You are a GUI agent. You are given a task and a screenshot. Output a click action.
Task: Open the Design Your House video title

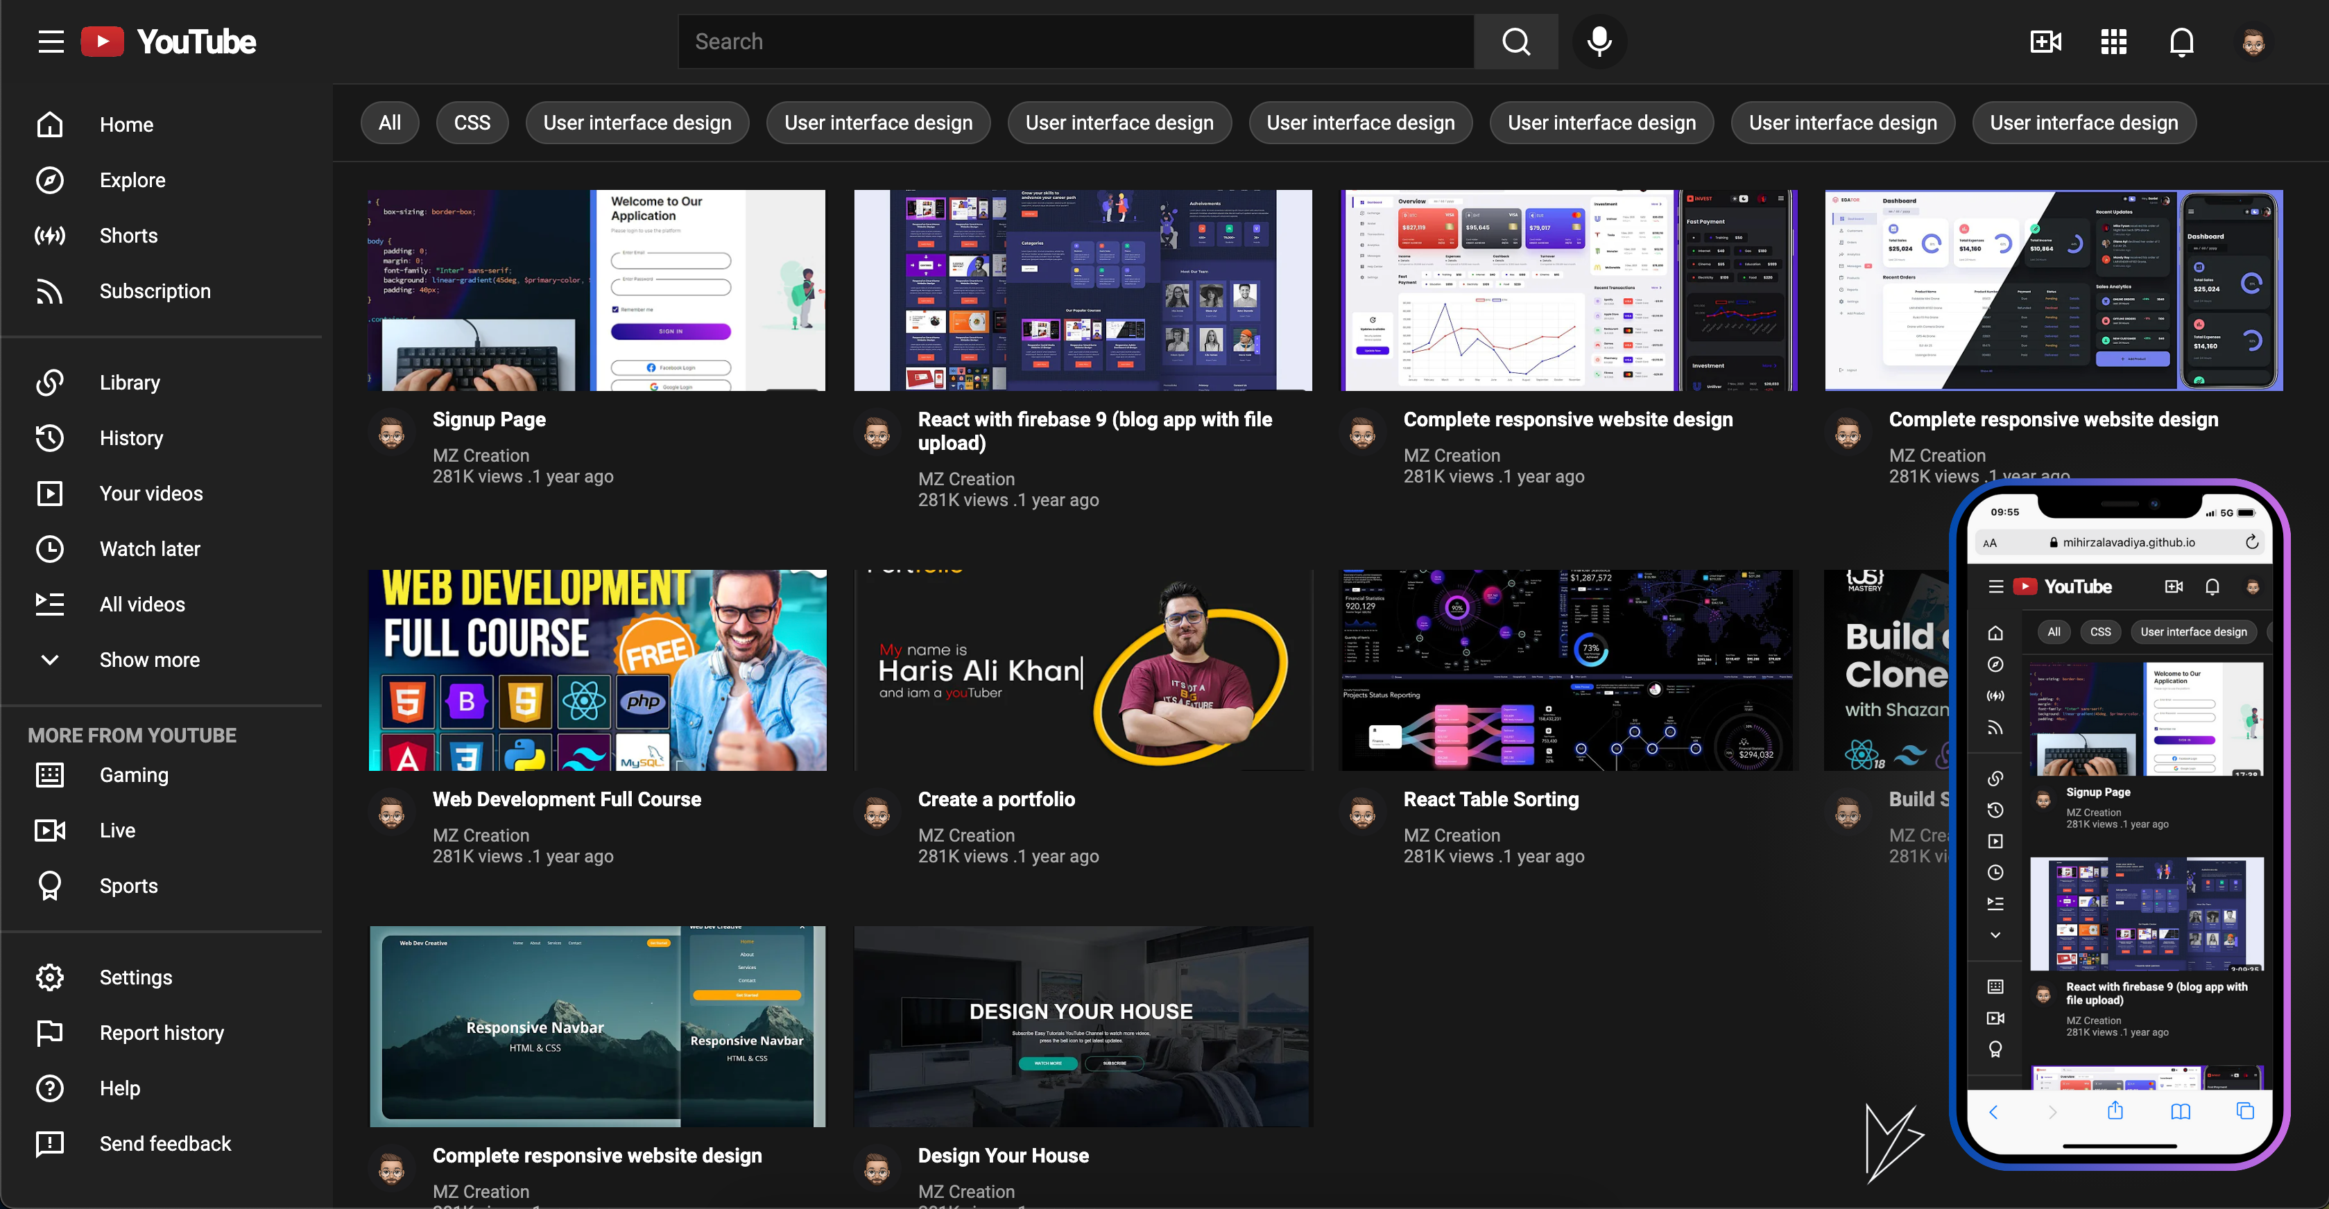(1003, 1156)
